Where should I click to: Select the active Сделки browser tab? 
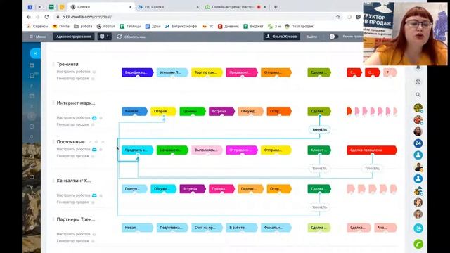(x=101, y=7)
